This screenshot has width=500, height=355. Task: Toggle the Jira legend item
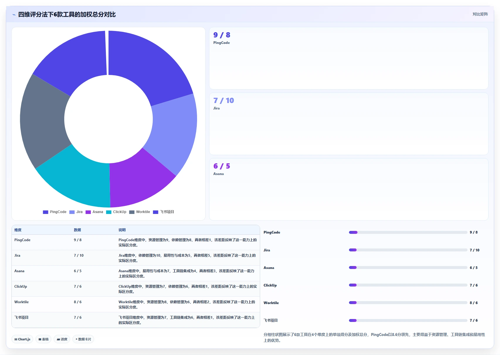point(76,212)
